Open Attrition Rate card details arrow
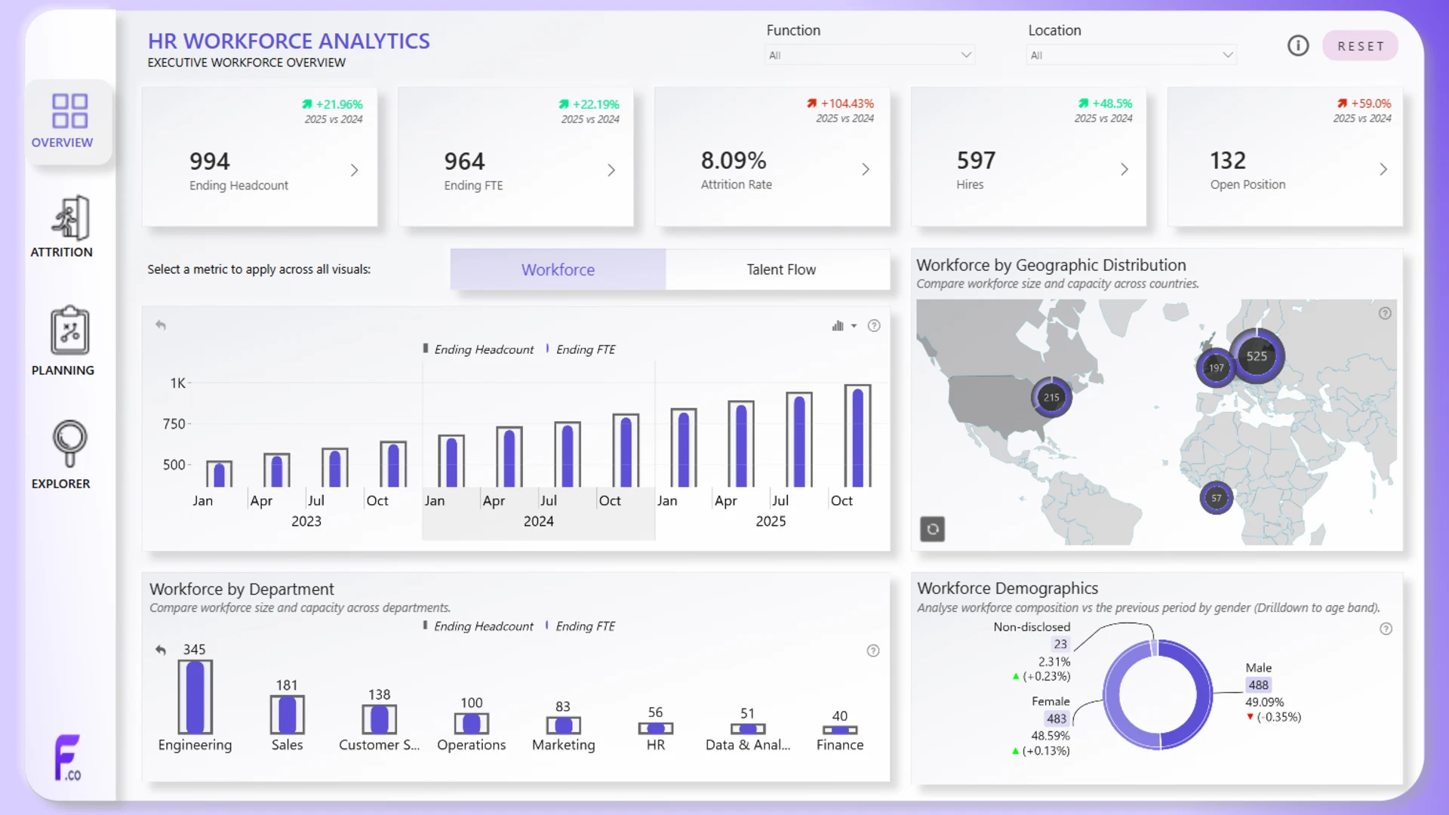1449x815 pixels. coord(866,170)
